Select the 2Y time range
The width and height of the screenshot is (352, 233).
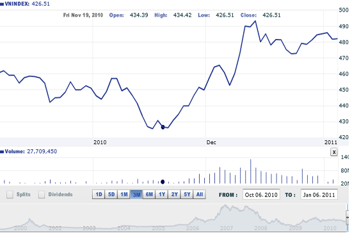click(x=175, y=195)
